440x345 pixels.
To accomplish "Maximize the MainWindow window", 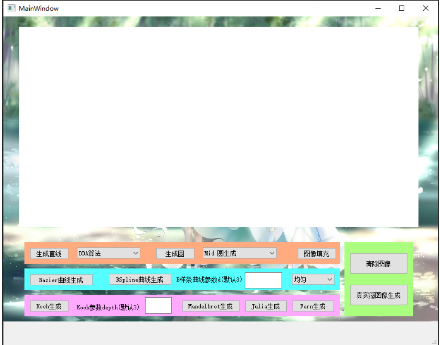I will click(402, 8).
